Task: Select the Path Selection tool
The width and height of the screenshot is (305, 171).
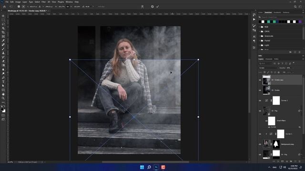Action: [x=3, y=86]
